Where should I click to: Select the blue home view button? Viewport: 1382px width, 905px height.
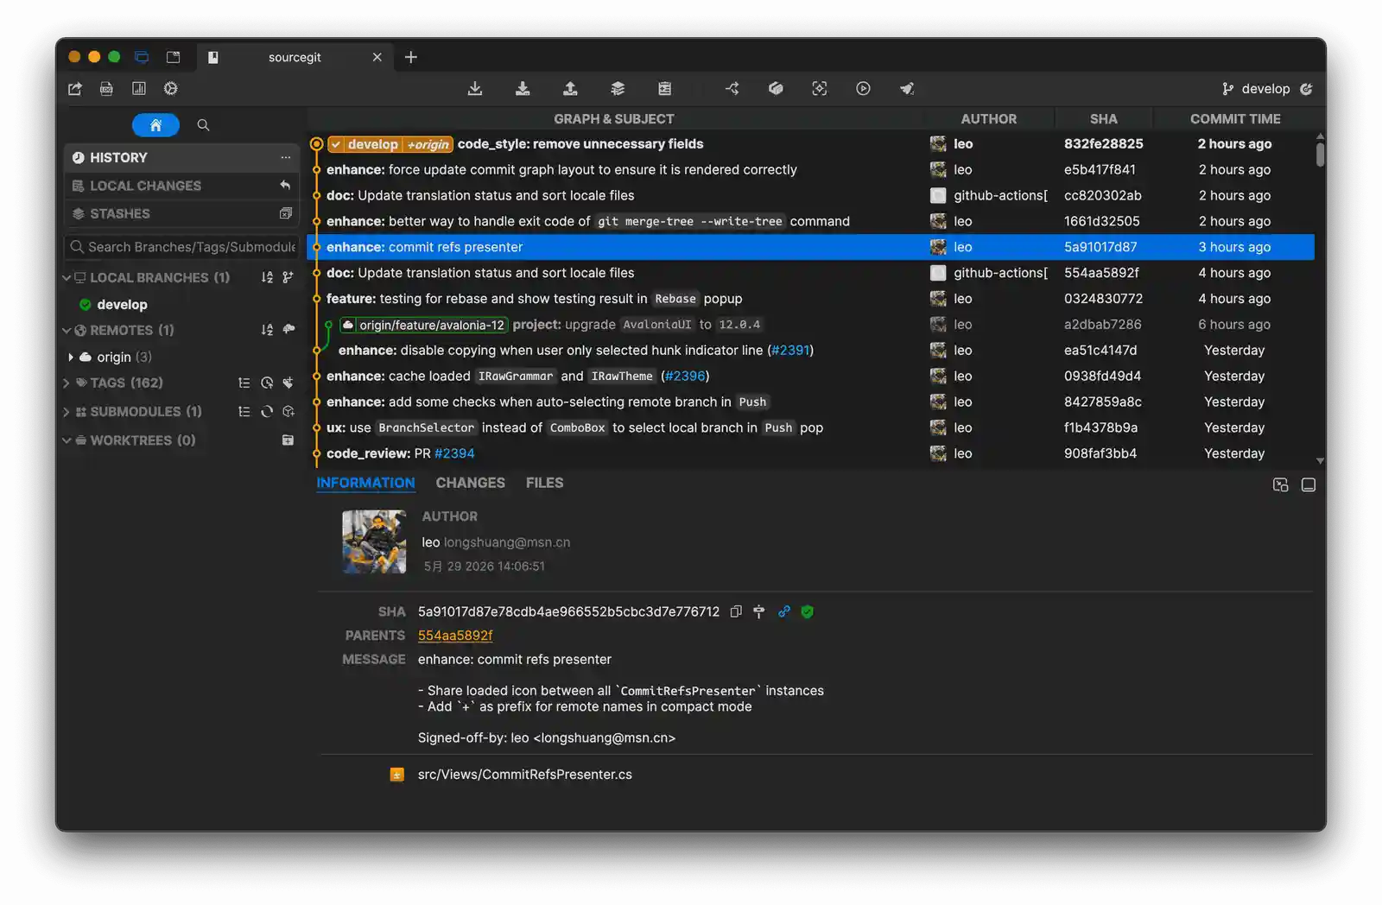(155, 125)
